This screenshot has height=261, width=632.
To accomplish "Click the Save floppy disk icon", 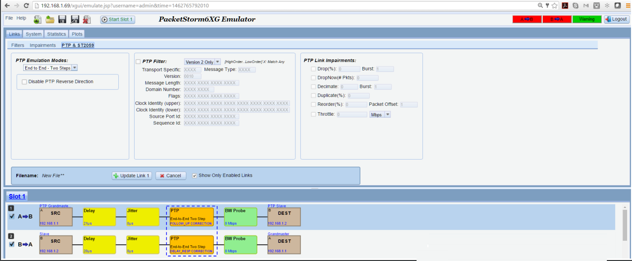I will (63, 20).
